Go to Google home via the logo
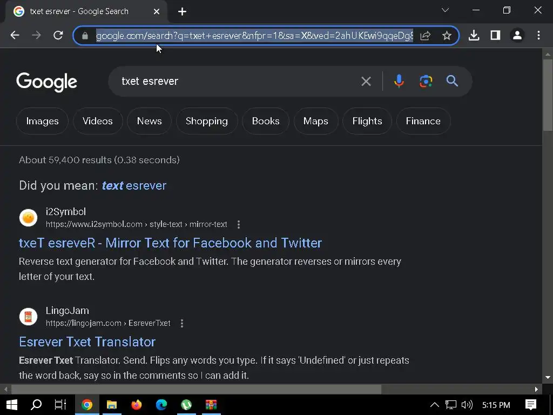The width and height of the screenshot is (553, 415). coord(46,82)
